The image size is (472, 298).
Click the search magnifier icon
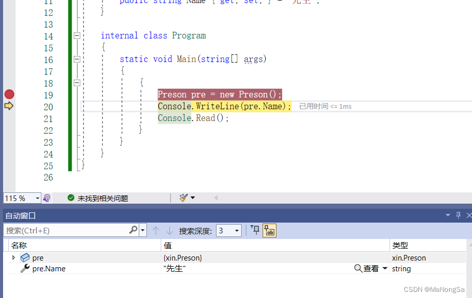tap(133, 230)
